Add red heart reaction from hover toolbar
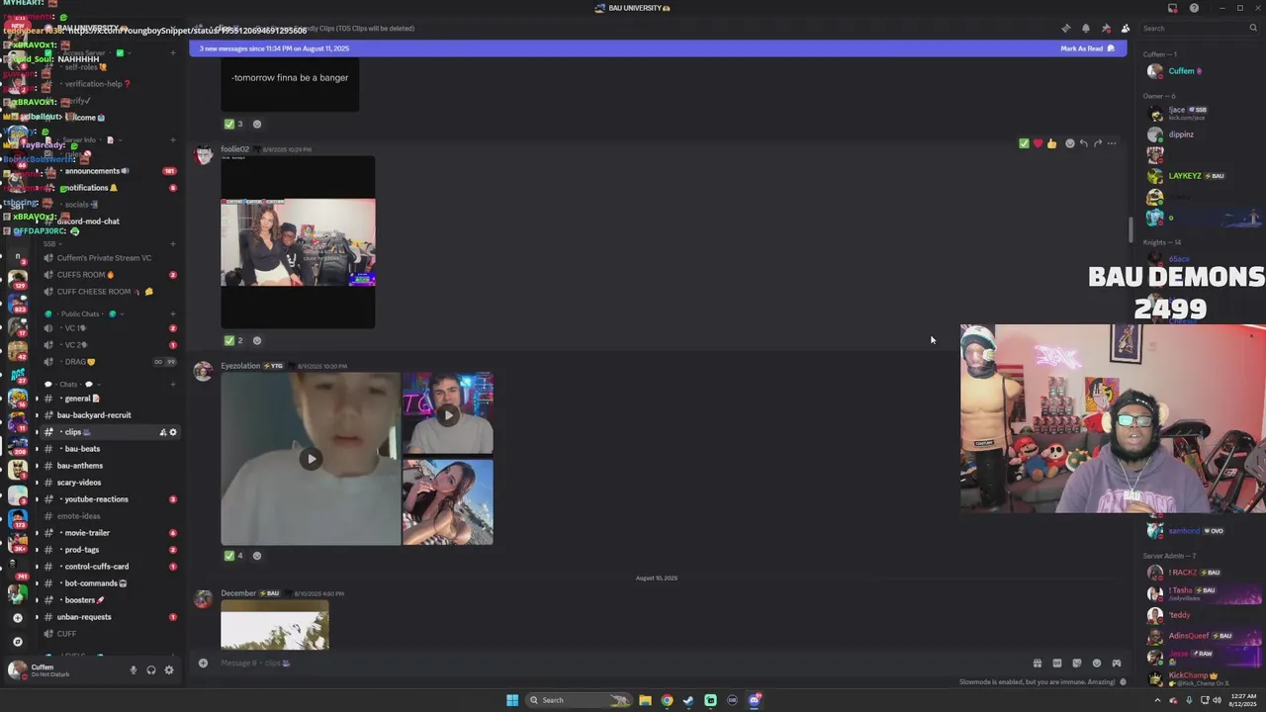The height and width of the screenshot is (712, 1266). pos(1038,143)
